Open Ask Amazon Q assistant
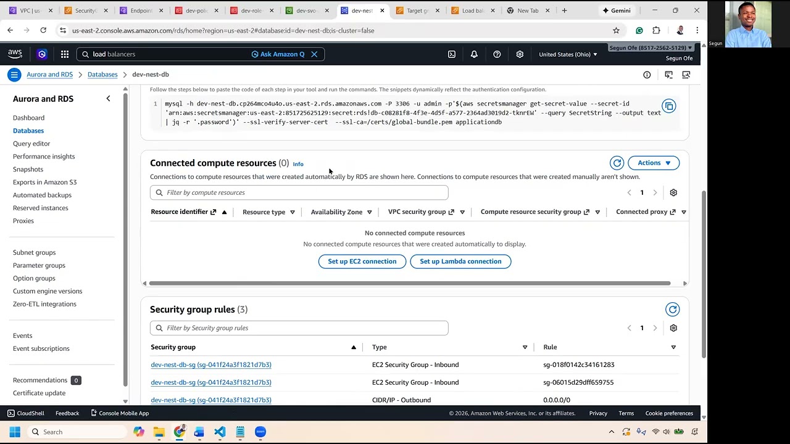This screenshot has width=790, height=444. 278,54
